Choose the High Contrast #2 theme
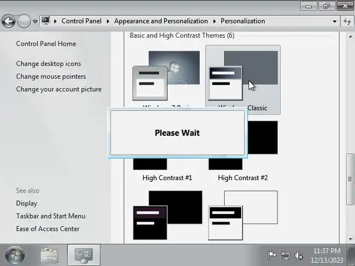Screen dimensions: 355x266 point(243,178)
